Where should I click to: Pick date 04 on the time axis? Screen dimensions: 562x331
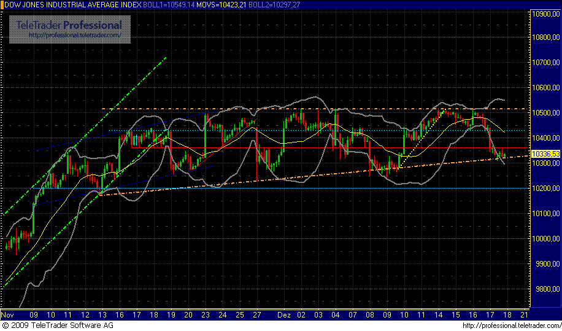coord(336,315)
